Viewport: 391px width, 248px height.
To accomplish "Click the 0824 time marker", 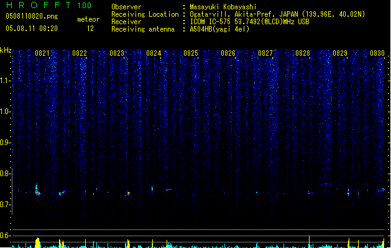I will coord(154,53).
